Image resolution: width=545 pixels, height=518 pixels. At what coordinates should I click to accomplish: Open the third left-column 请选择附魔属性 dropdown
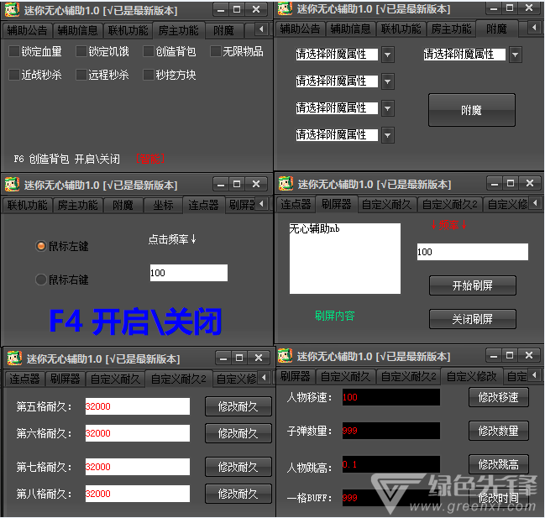(x=388, y=108)
